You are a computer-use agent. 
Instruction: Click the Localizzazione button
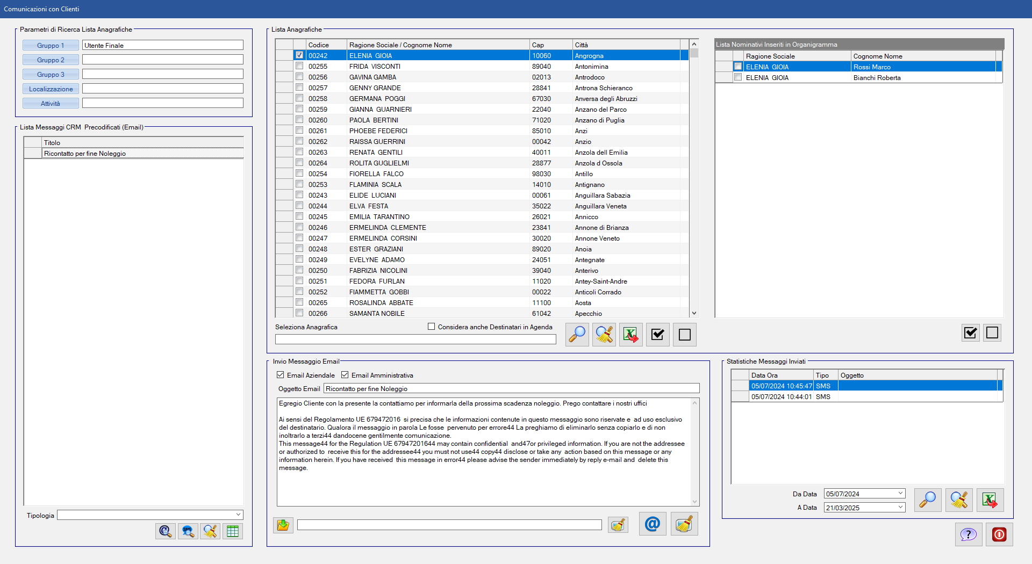pos(51,89)
